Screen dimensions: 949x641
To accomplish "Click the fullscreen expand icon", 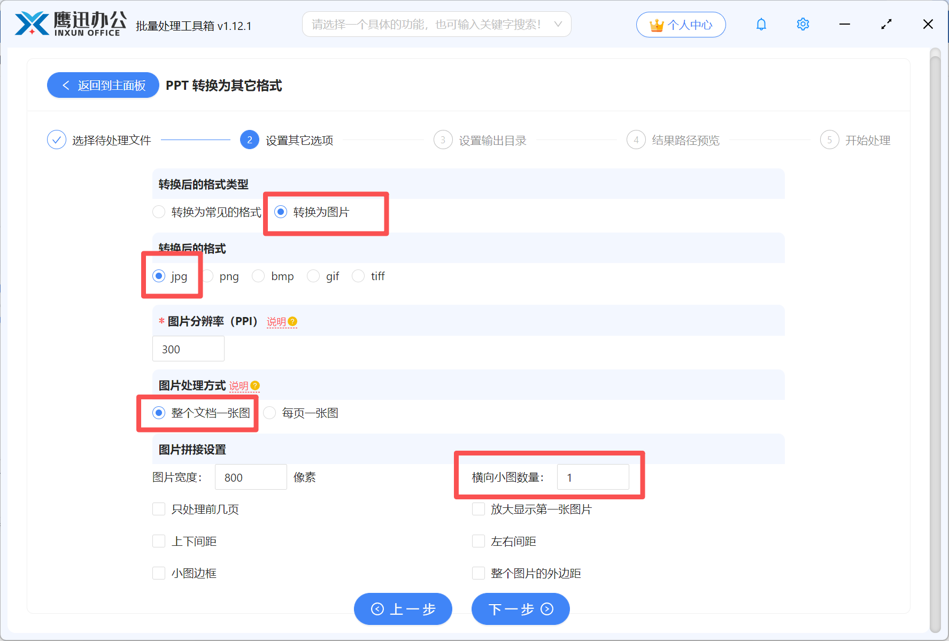I will (x=886, y=24).
